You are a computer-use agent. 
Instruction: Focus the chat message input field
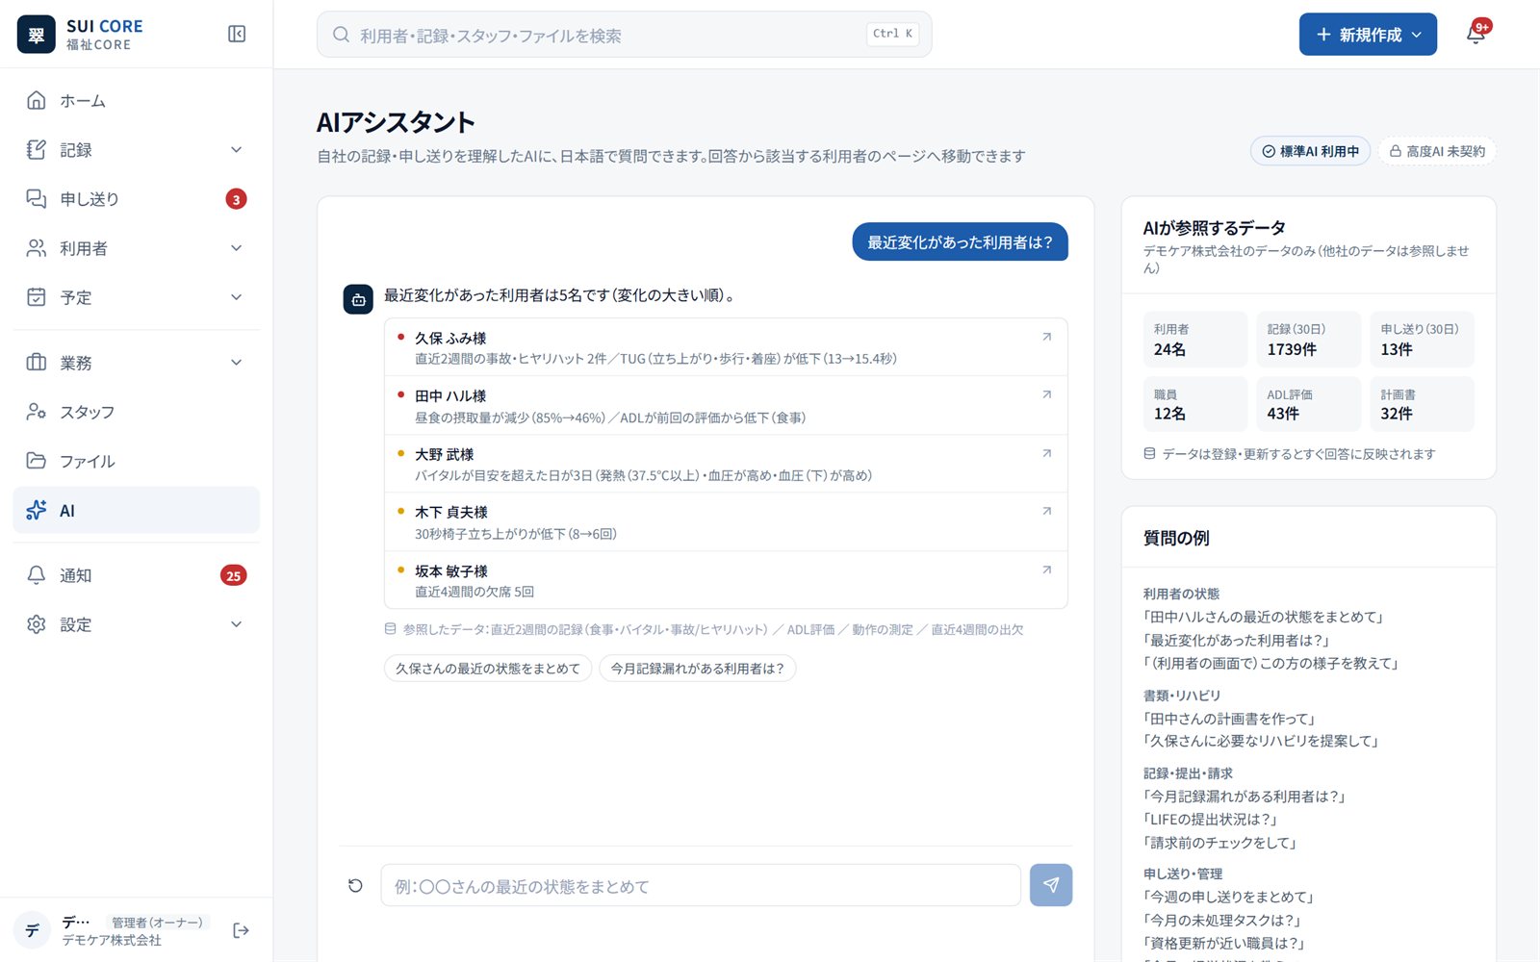click(701, 885)
